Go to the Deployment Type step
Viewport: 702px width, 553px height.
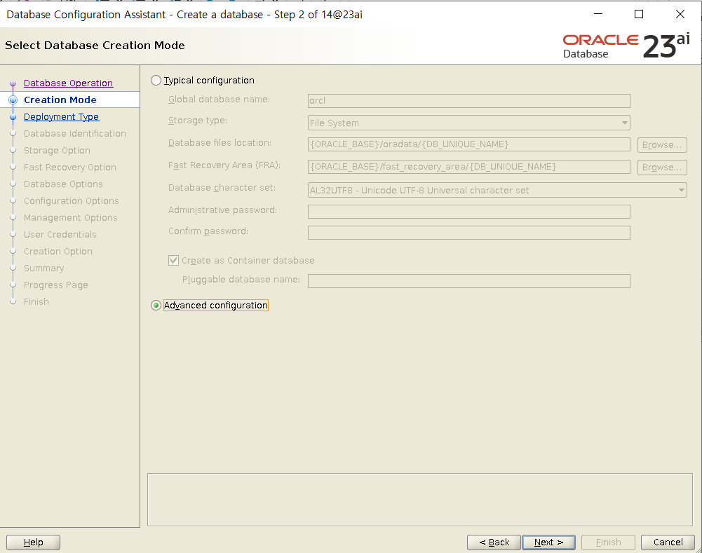coord(61,117)
